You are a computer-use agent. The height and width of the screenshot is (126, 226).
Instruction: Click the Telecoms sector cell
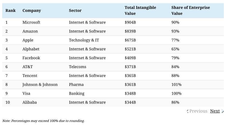click(77, 67)
